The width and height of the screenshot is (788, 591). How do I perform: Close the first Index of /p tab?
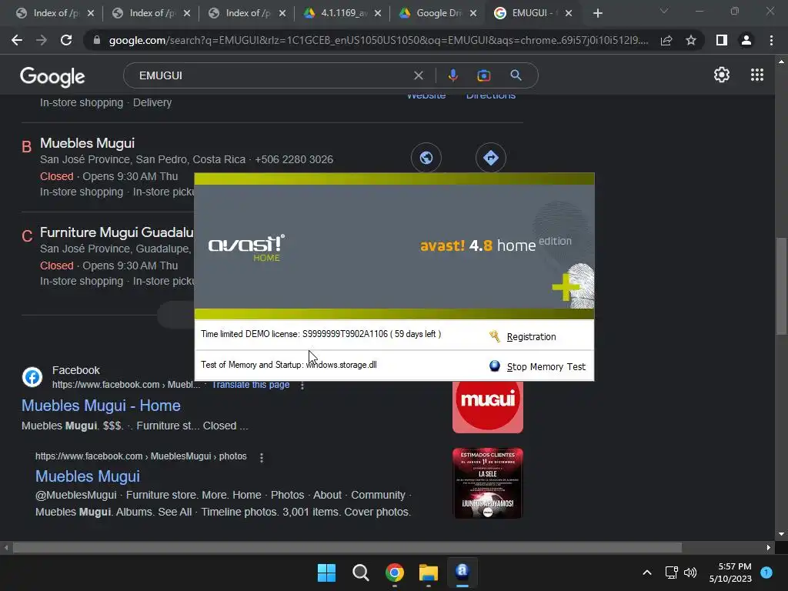(x=91, y=14)
